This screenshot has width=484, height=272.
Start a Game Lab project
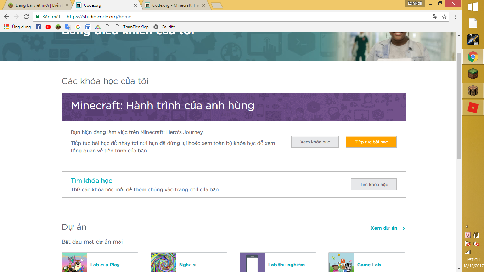pyautogui.click(x=369, y=265)
